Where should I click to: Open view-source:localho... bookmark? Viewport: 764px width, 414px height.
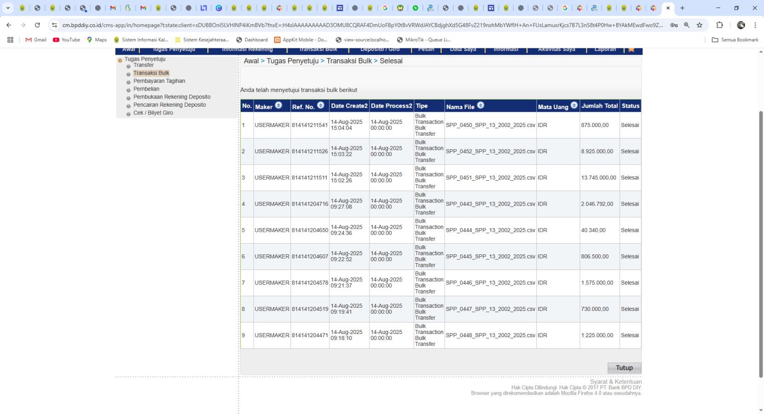[x=362, y=40]
